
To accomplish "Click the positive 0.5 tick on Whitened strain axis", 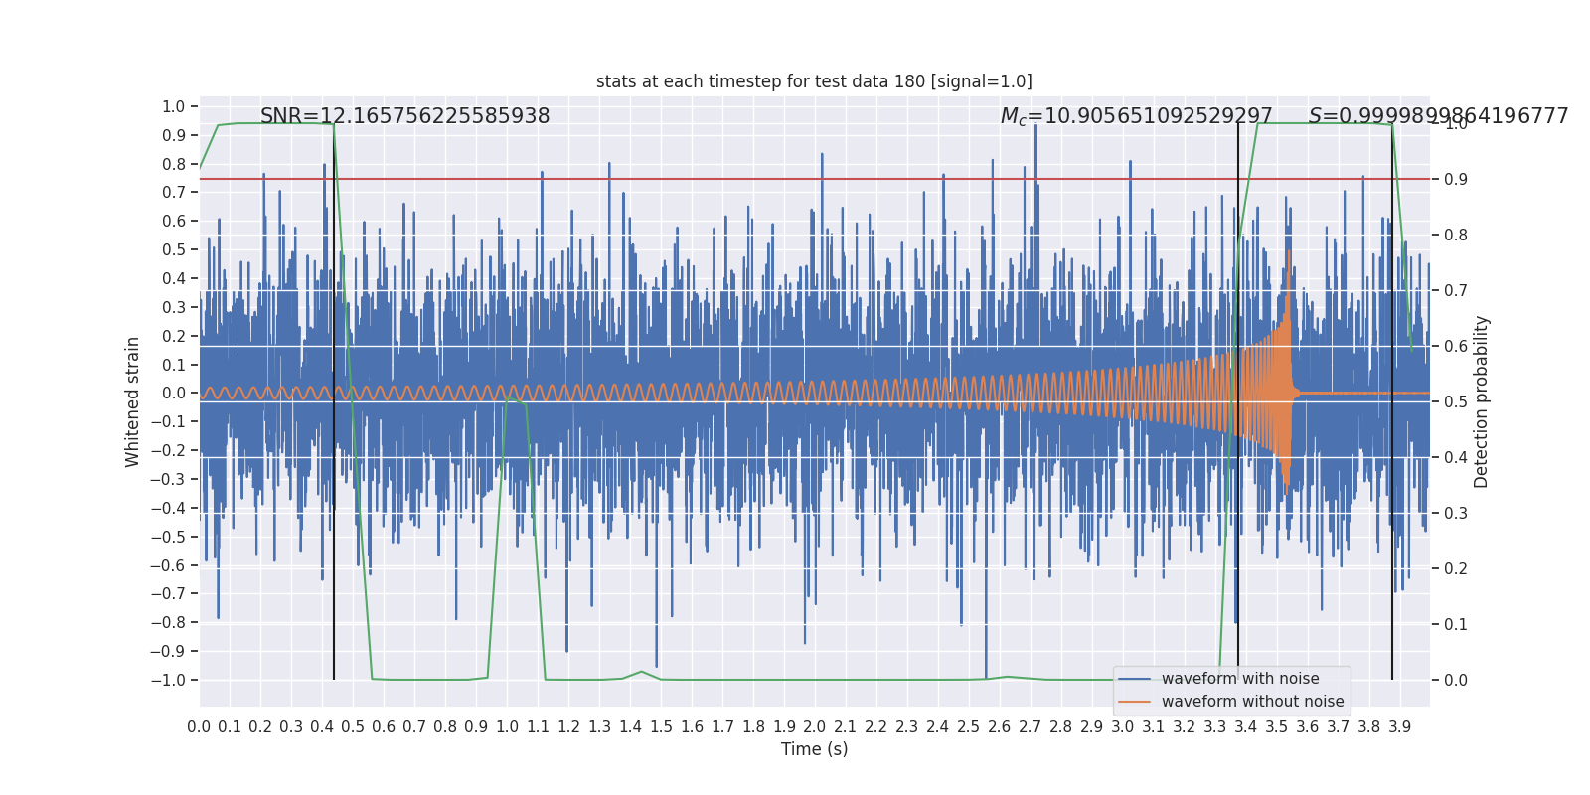I will click(x=174, y=250).
